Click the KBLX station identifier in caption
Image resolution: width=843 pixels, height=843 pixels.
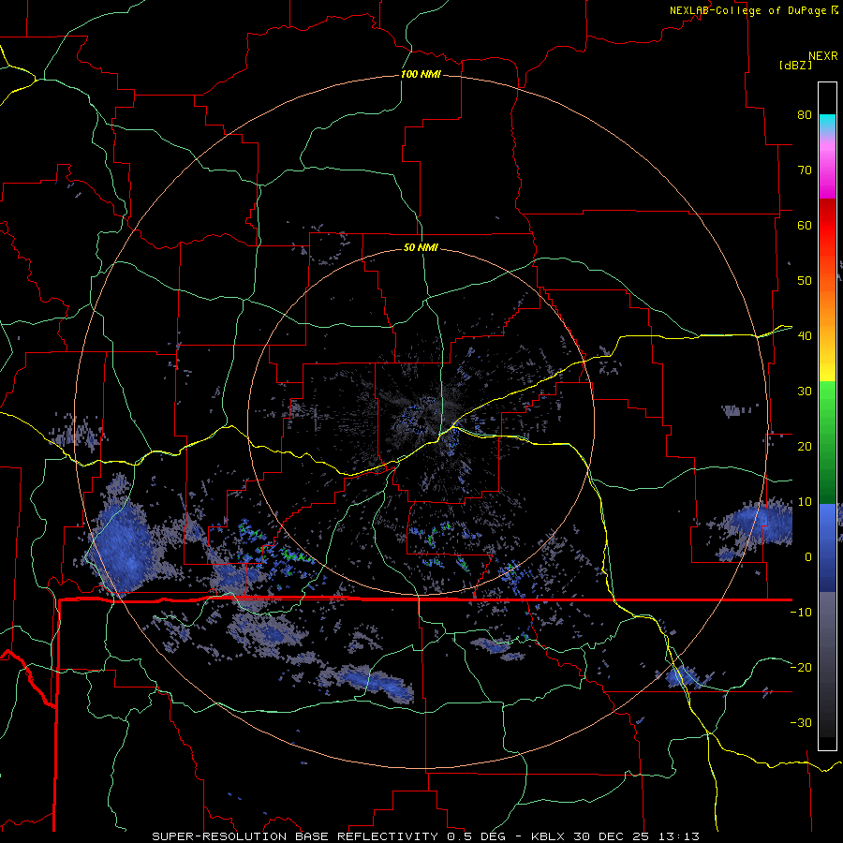point(550,836)
